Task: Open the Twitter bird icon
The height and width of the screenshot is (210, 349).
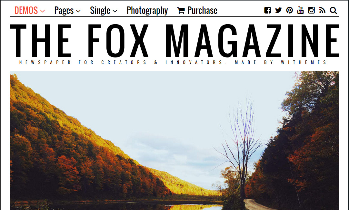Action: [278, 10]
